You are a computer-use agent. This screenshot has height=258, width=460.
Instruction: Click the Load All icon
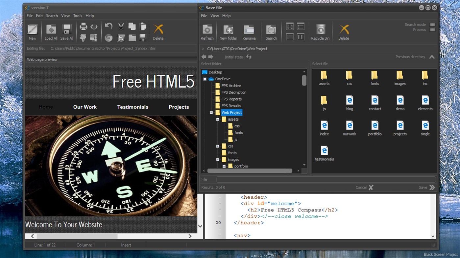coord(51,30)
